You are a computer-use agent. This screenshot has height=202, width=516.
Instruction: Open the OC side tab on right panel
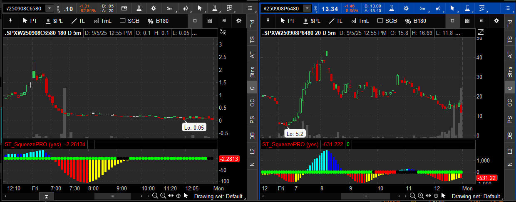(x=509, y=103)
